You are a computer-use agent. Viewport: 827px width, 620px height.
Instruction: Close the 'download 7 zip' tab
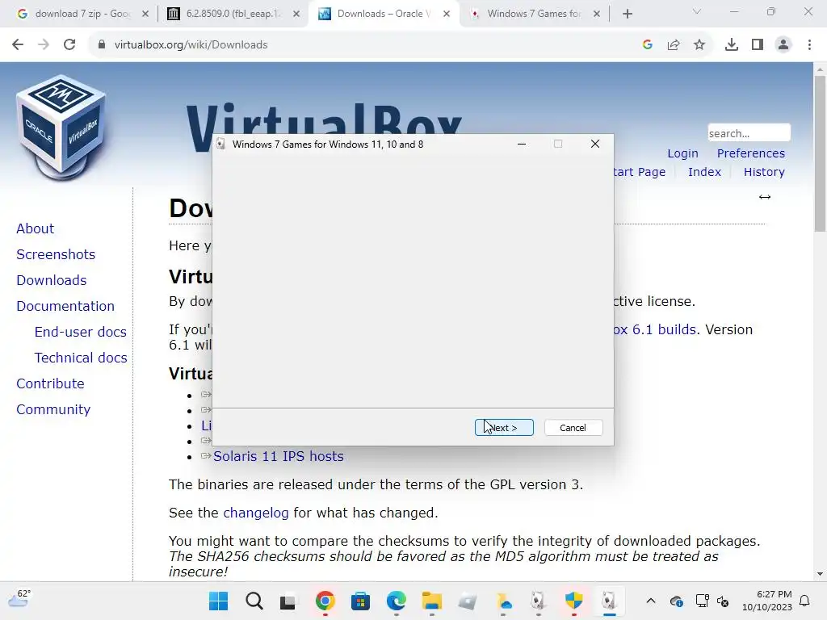(x=145, y=14)
